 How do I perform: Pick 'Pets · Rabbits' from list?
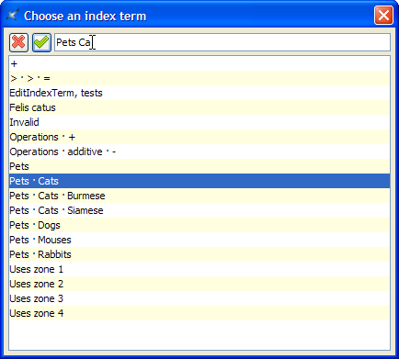[199, 254]
